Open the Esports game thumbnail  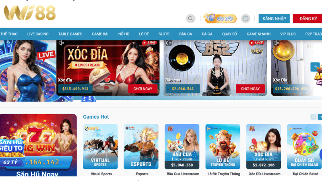[x=141, y=146]
